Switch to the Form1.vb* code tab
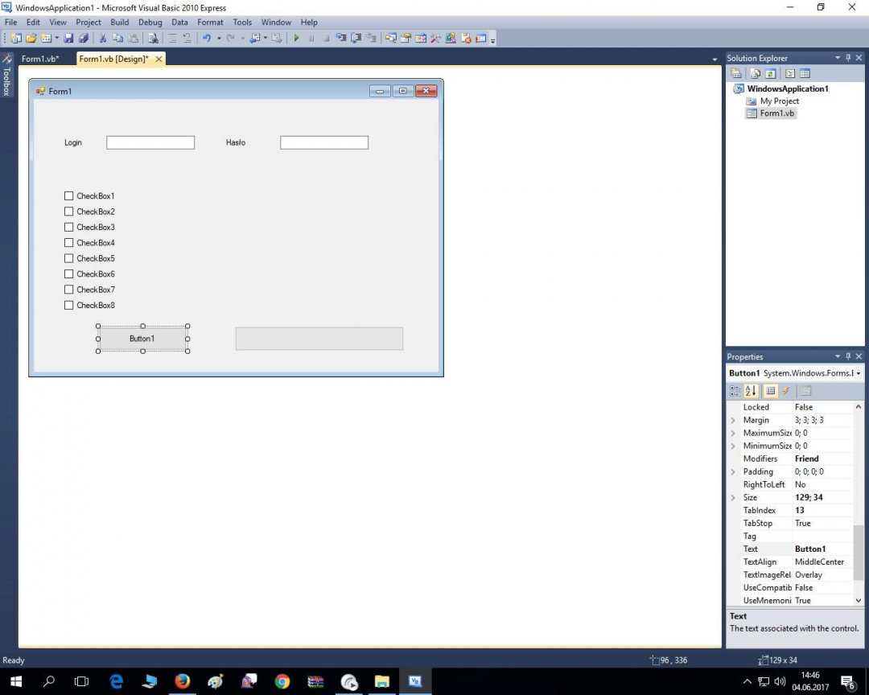 (x=40, y=59)
